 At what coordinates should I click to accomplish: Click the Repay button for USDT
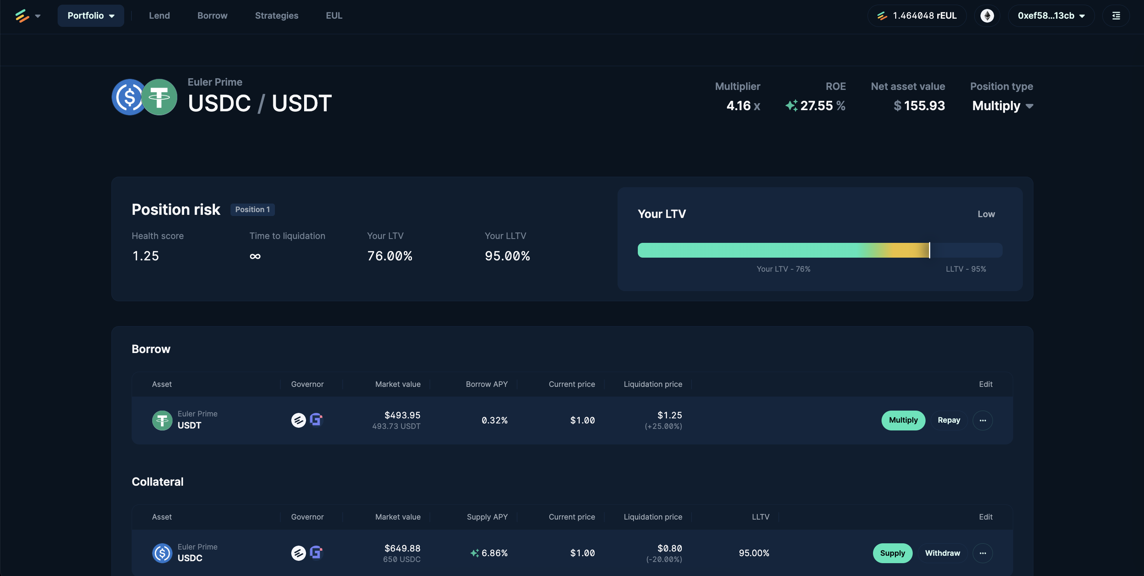coord(949,420)
